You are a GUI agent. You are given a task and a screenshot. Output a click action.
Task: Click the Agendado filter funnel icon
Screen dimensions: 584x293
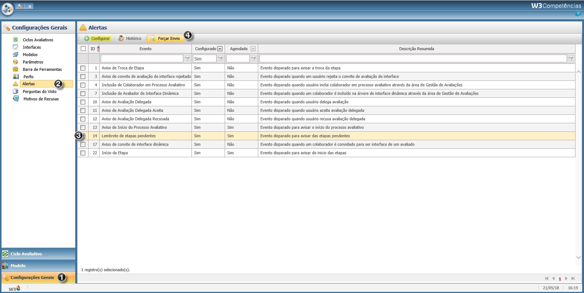tap(253, 59)
